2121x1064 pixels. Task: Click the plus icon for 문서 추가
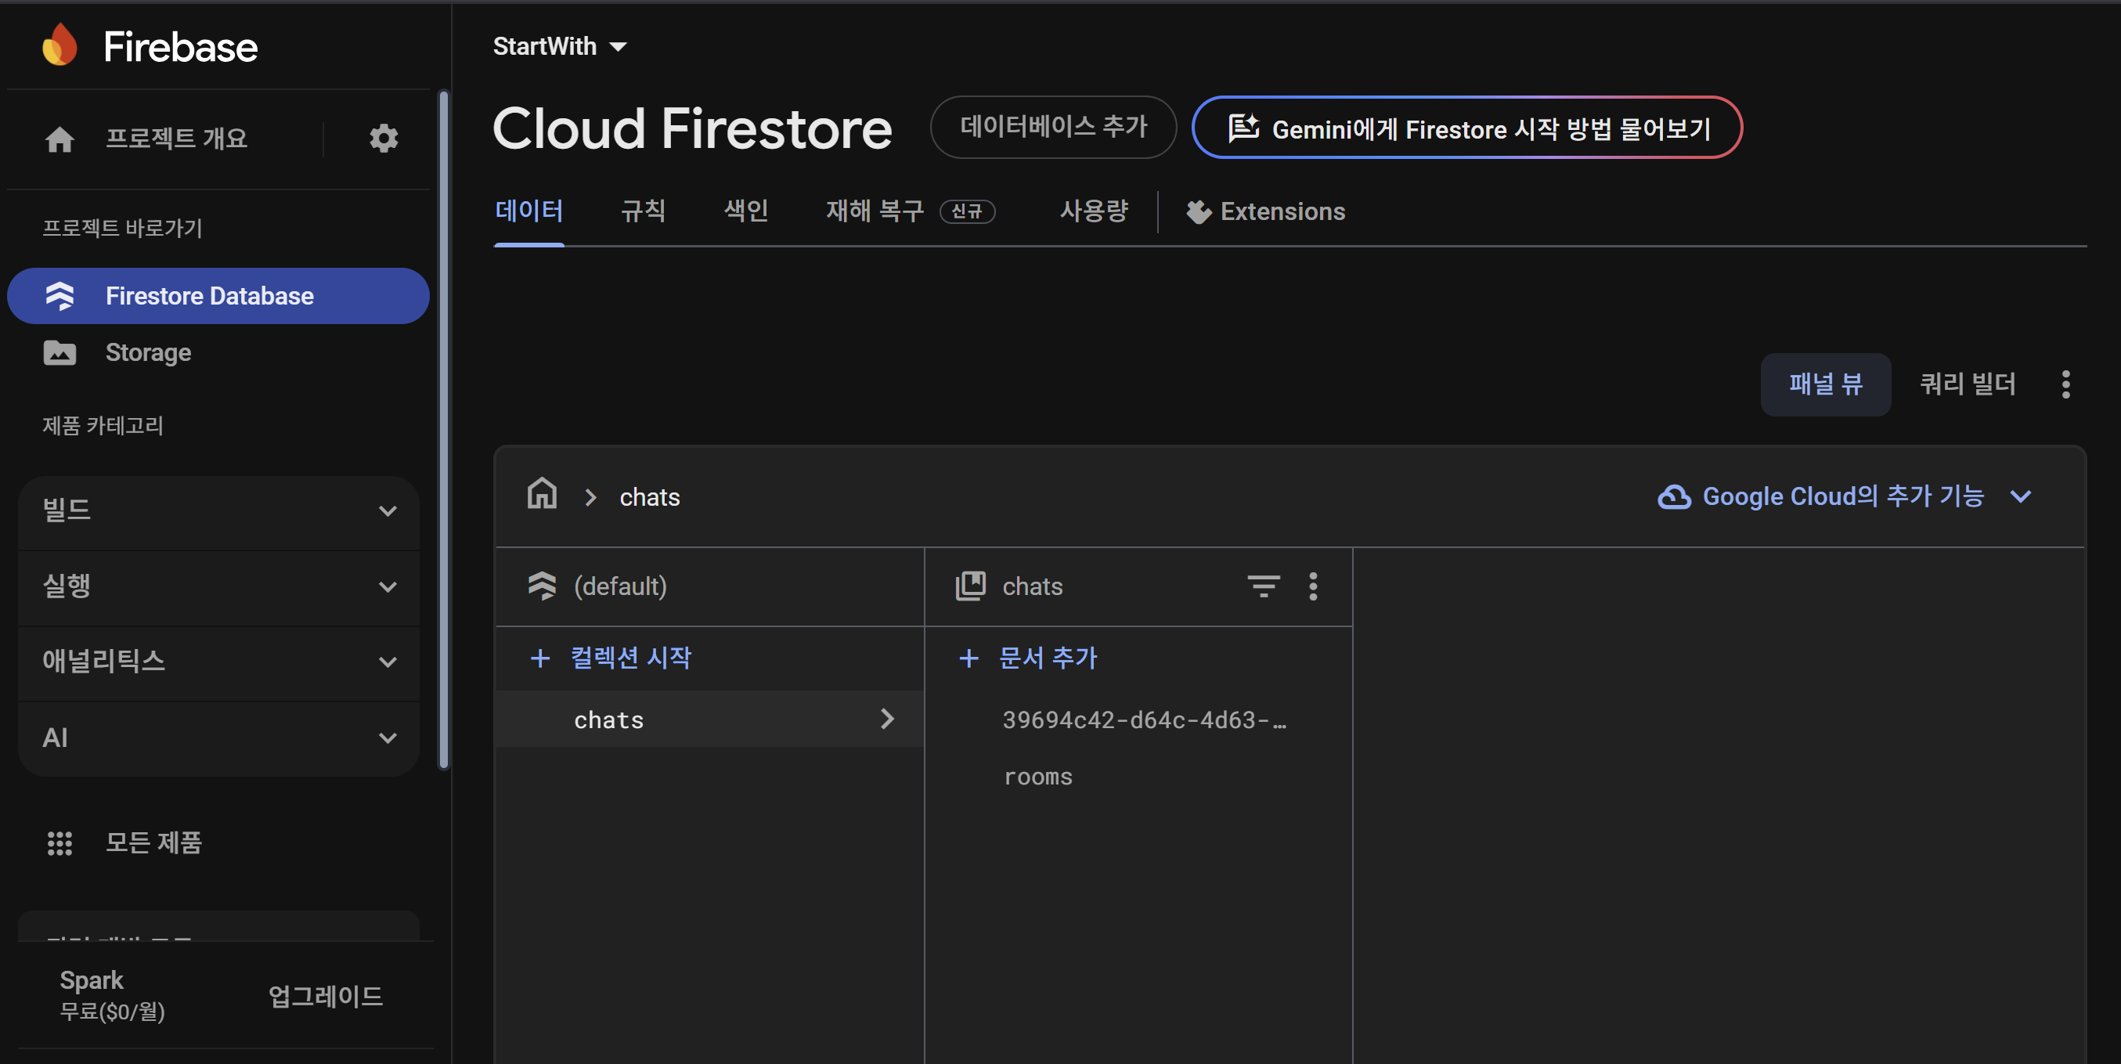[x=969, y=658]
